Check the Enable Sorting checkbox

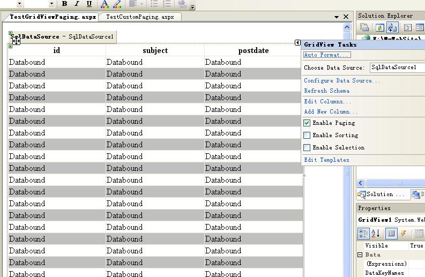click(x=307, y=136)
